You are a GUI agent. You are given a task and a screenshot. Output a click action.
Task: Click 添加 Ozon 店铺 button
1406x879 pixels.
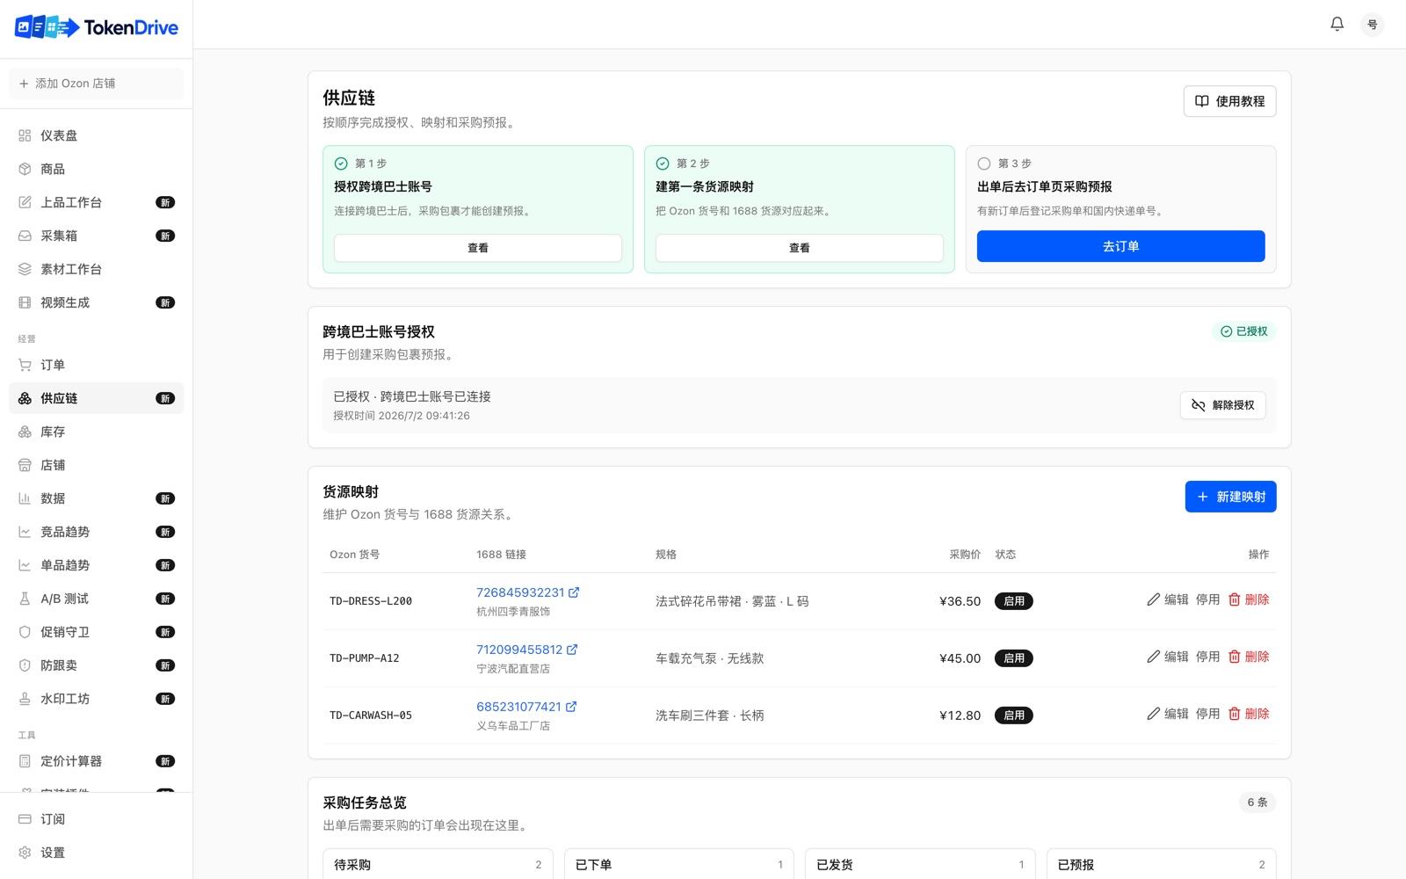[97, 84]
